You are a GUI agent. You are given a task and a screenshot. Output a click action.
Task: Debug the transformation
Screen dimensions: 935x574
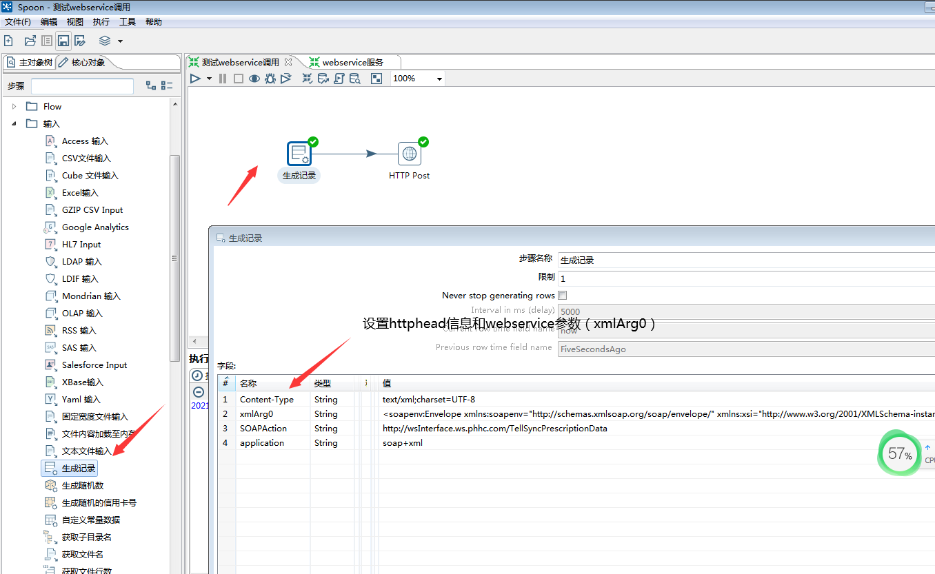pos(269,78)
